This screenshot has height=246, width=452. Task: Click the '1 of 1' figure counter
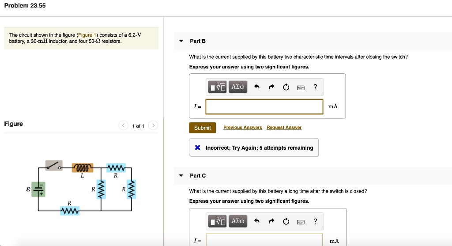[x=138, y=126]
